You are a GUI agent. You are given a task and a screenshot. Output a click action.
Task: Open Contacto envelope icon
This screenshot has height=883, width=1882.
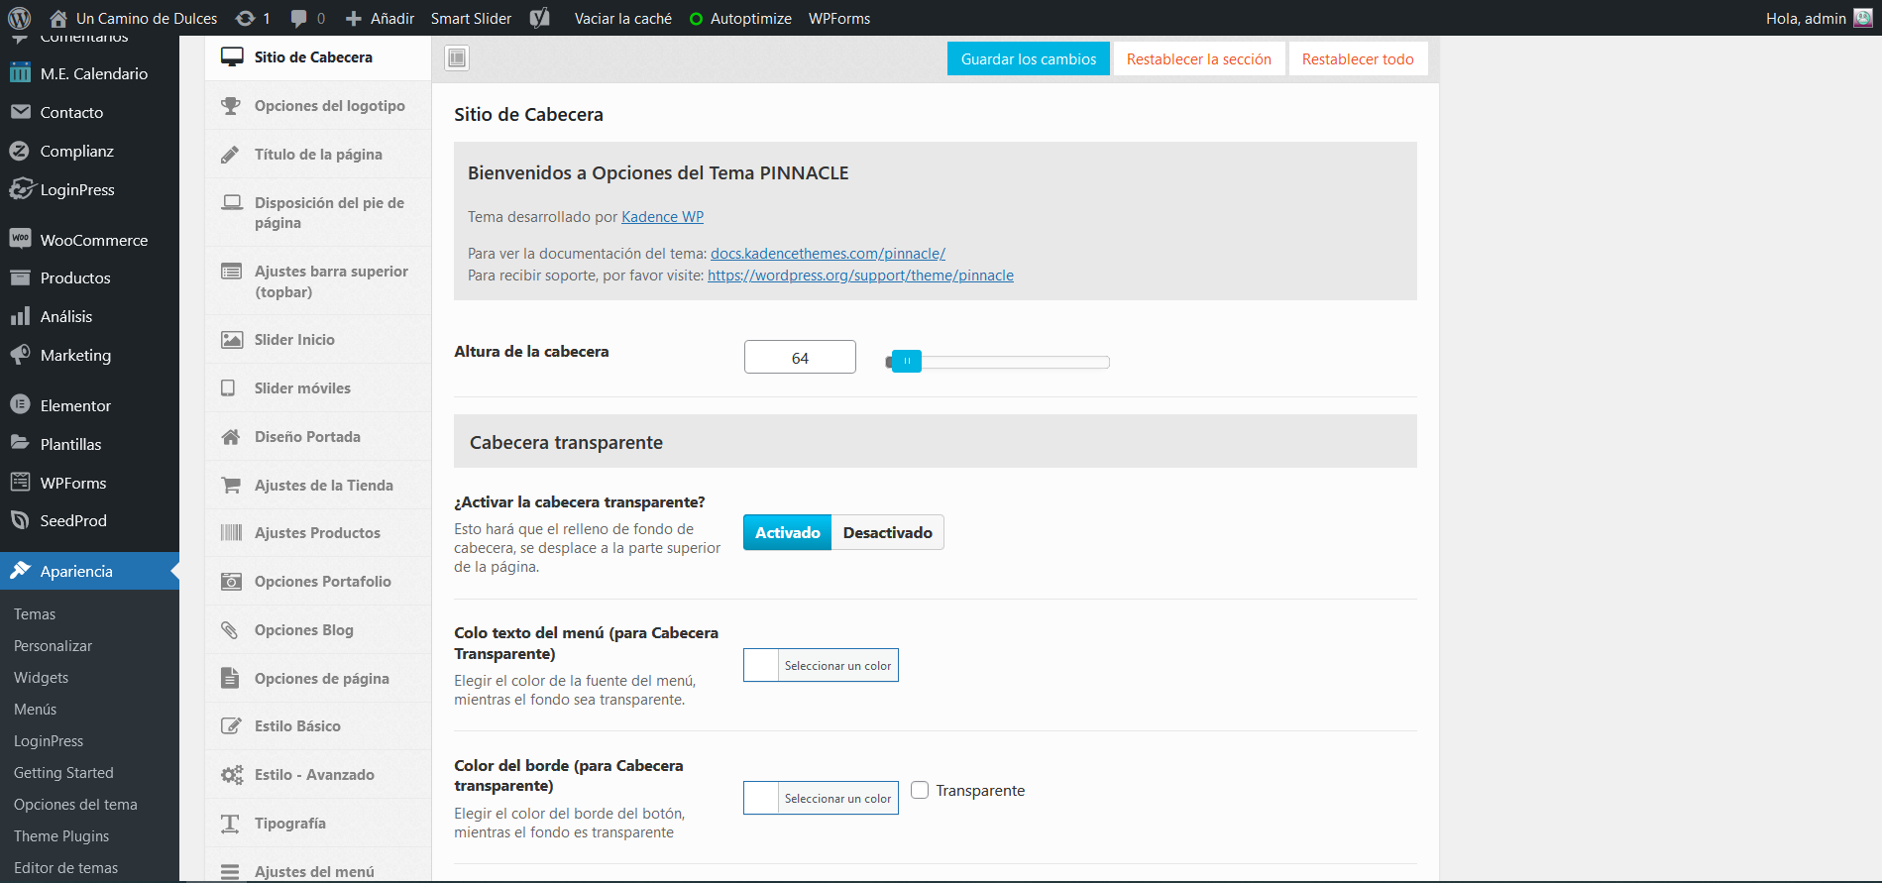[20, 112]
